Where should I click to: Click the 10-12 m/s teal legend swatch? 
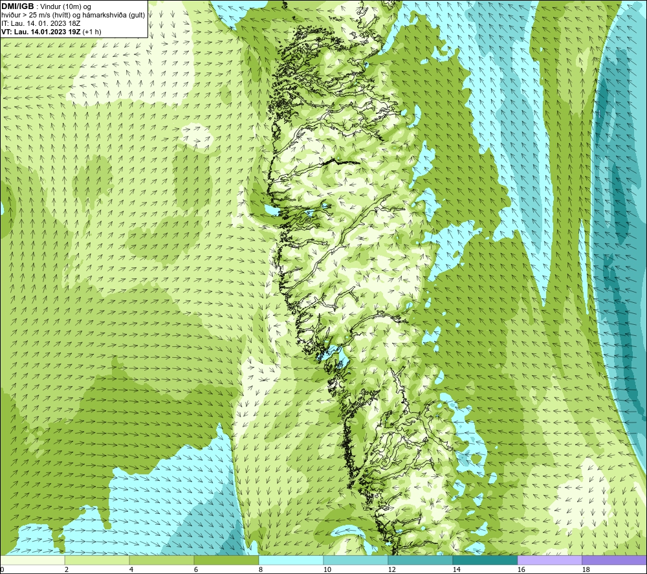(x=356, y=560)
